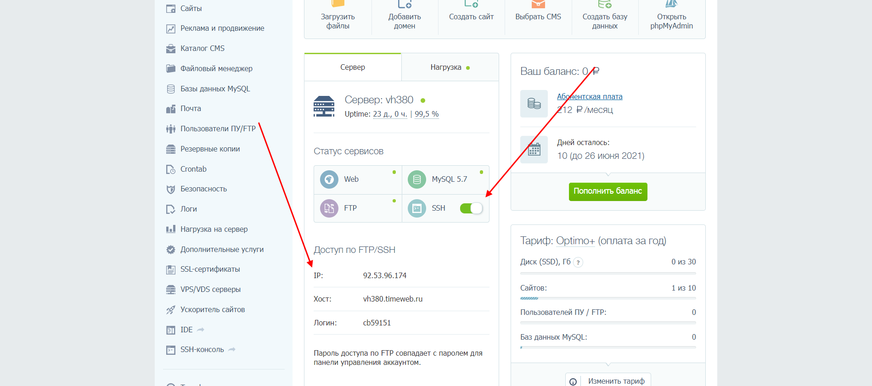Open Crontab menu item
The image size is (872, 386).
coord(193,169)
